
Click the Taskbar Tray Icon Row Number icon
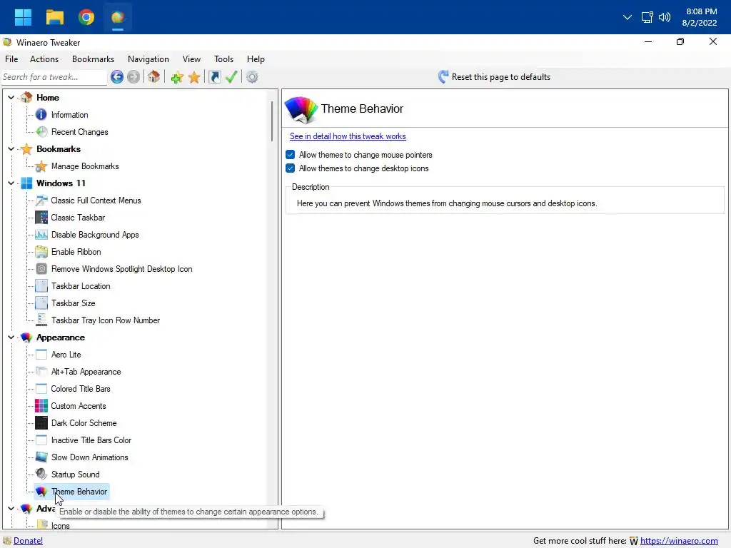point(41,320)
